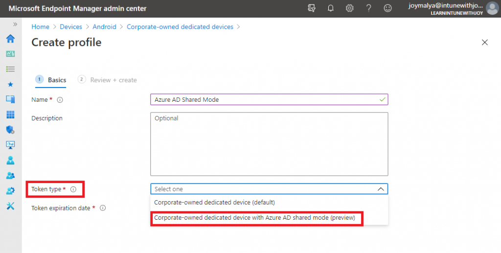Image resolution: width=501 pixels, height=253 pixels.
Task: Open All services list icon
Action: point(11,69)
